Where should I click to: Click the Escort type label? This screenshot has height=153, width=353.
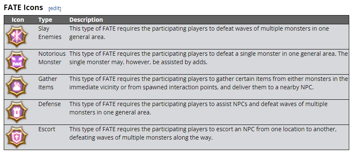[x=46, y=130]
